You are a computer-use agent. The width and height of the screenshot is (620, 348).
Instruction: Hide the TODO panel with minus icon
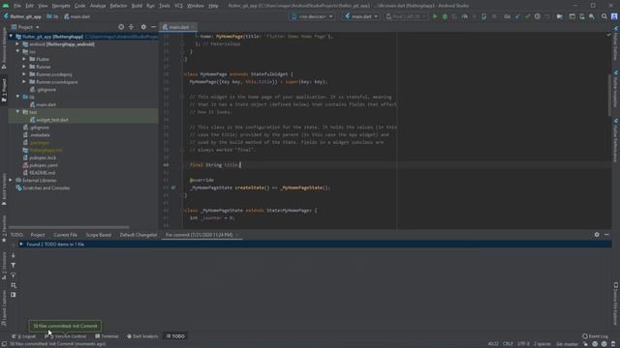606,234
